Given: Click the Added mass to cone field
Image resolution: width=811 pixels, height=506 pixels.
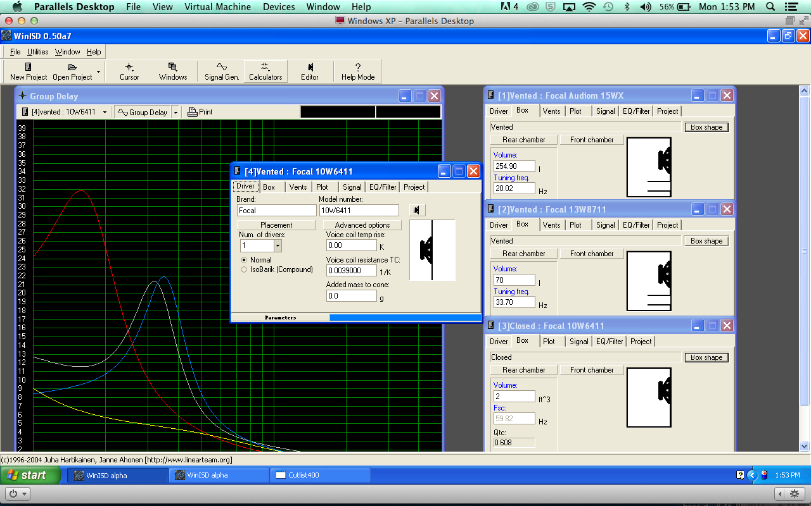Looking at the screenshot, I should [x=352, y=295].
